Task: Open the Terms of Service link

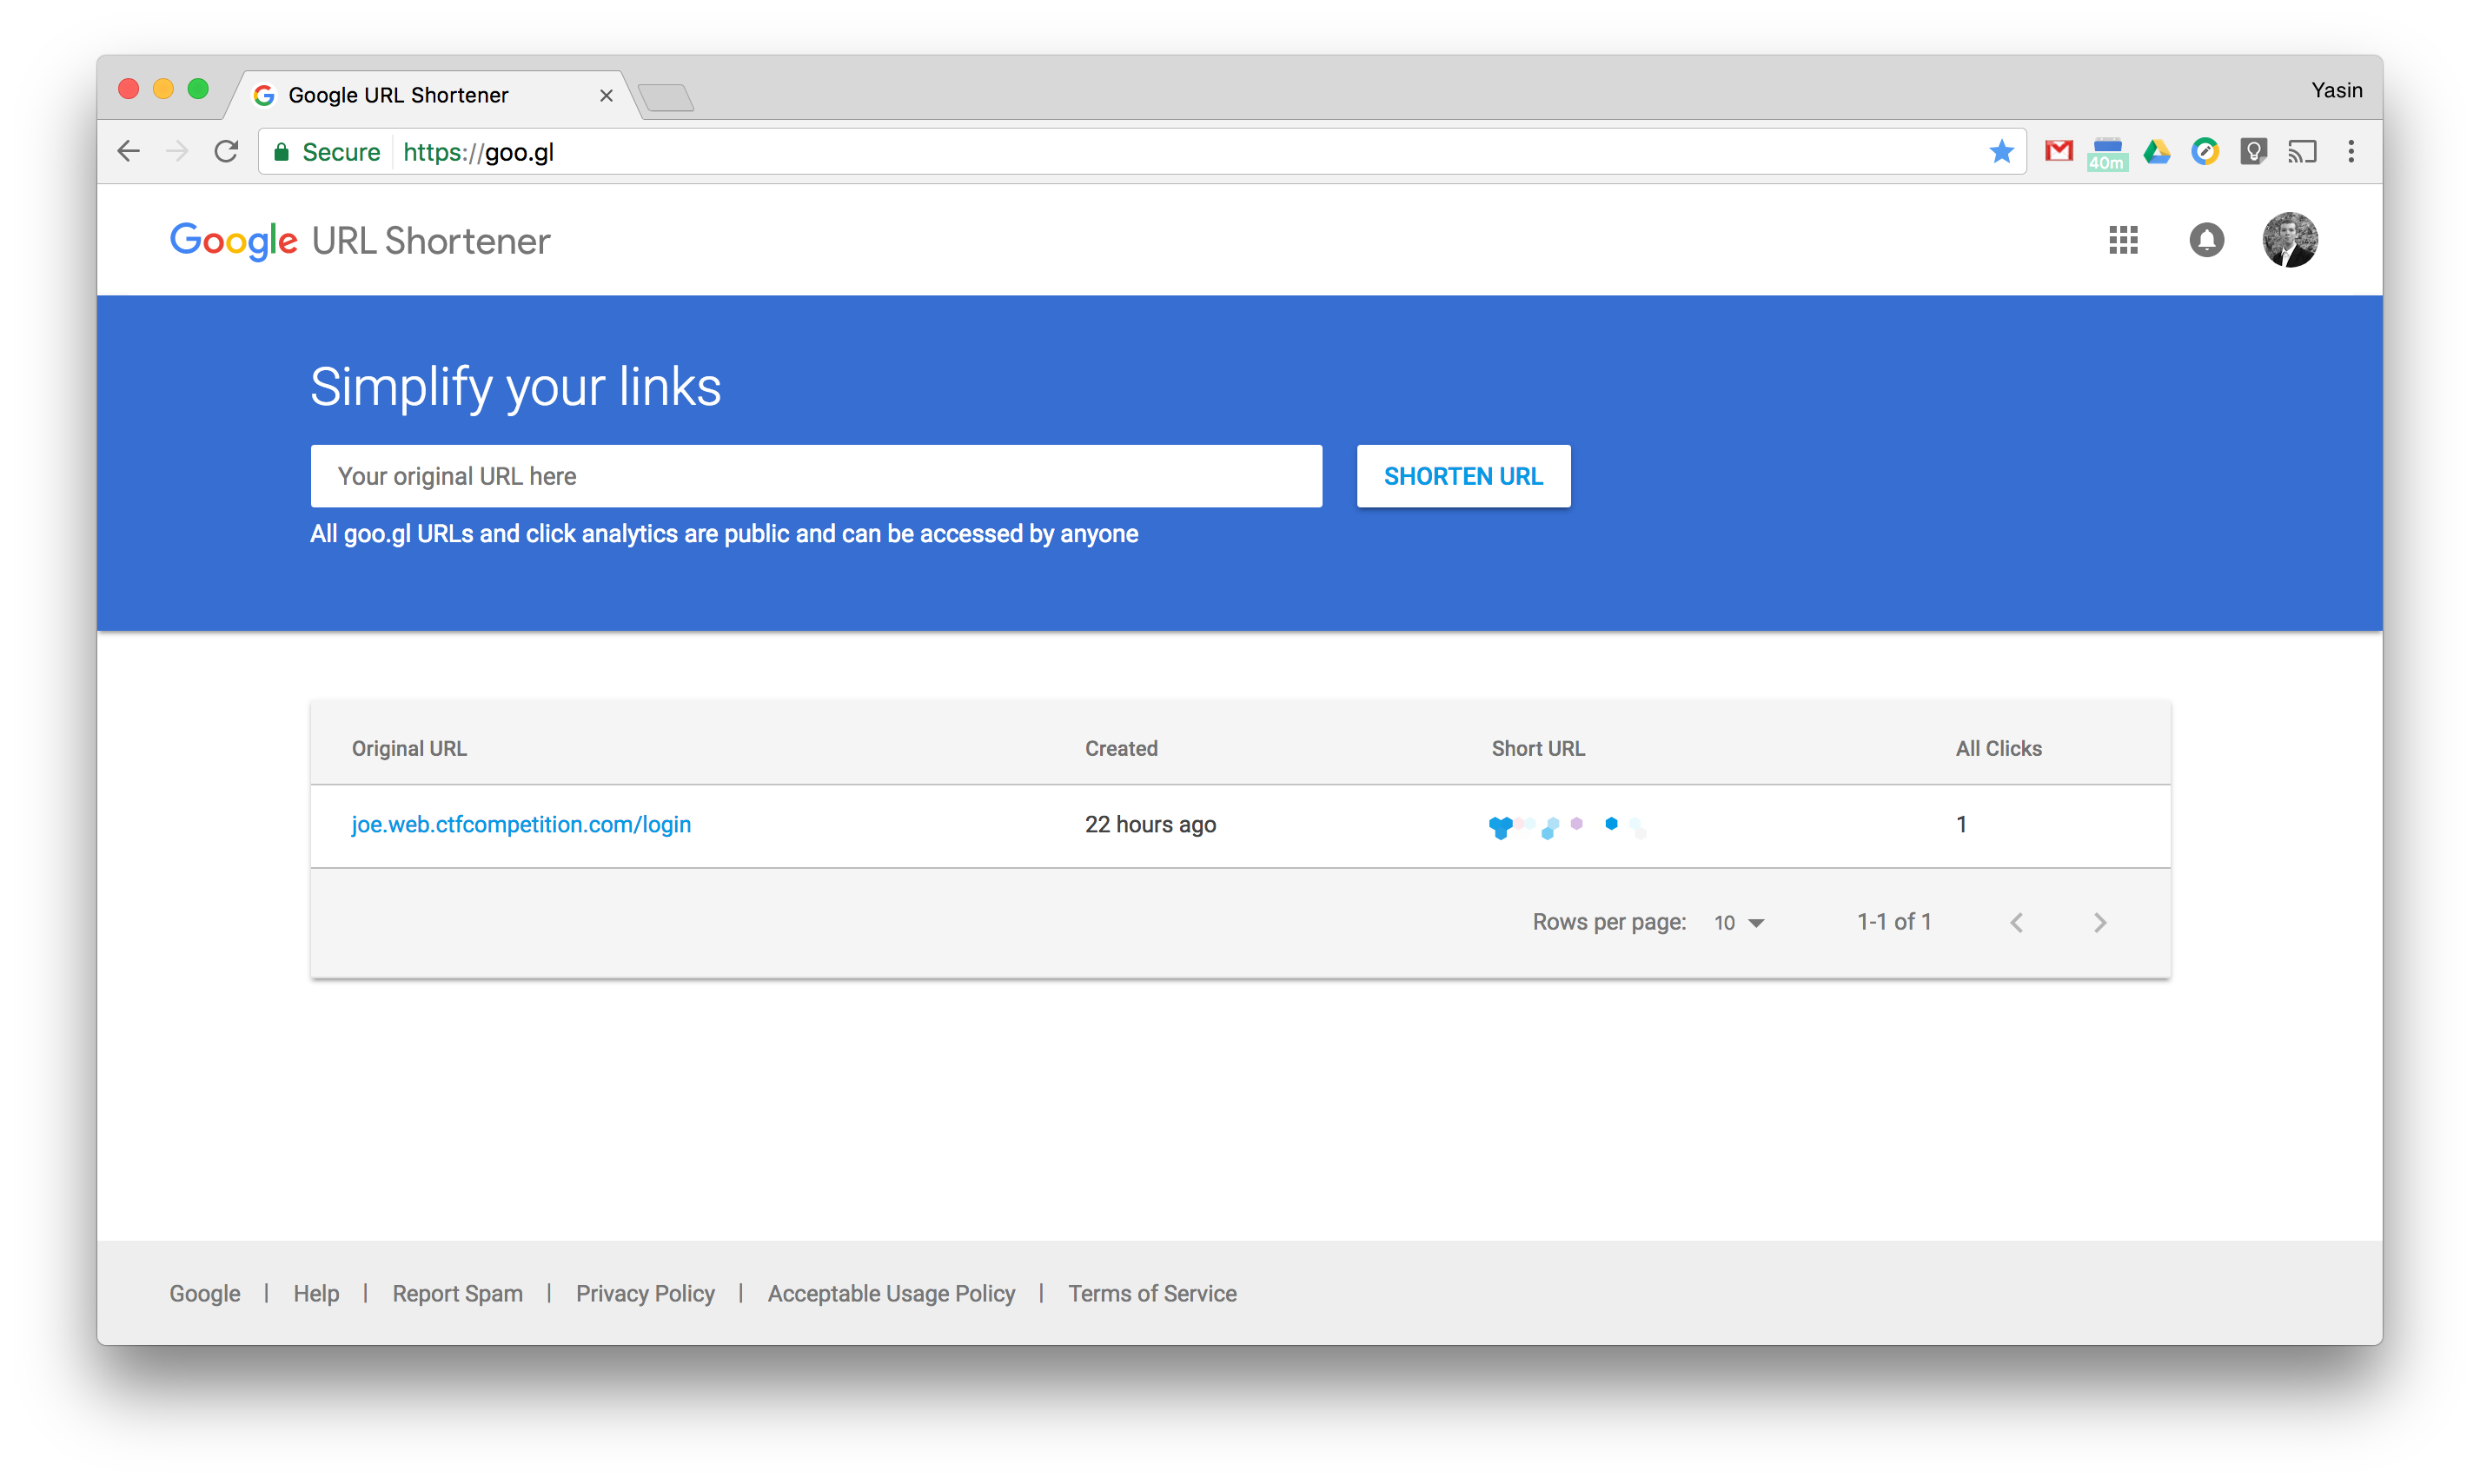Action: tap(1152, 1293)
